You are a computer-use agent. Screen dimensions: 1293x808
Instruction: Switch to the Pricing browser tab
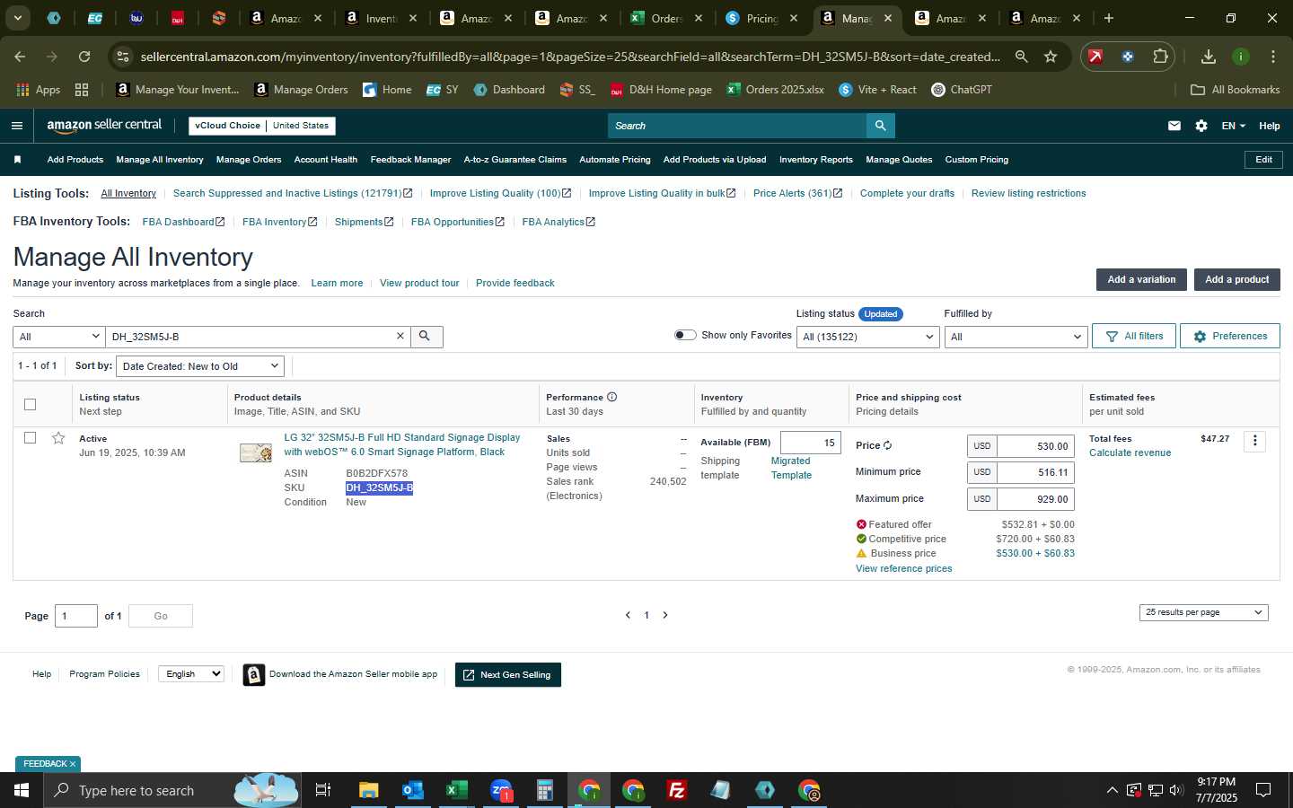click(760, 18)
